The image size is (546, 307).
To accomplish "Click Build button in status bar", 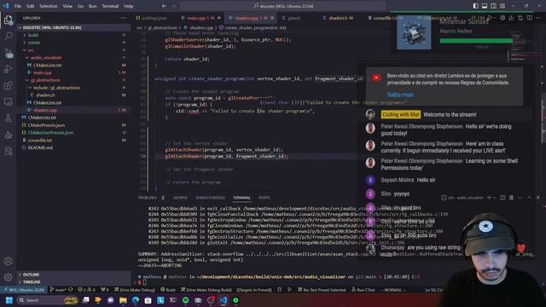I will pyautogui.click(x=168, y=290).
